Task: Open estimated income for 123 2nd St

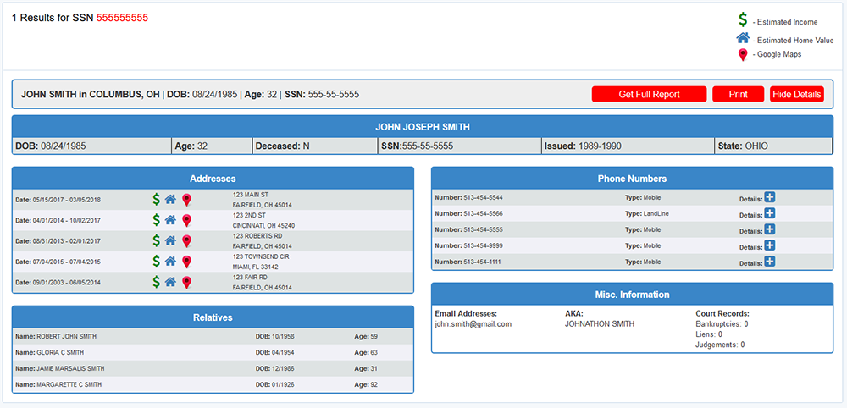Action: coord(156,220)
